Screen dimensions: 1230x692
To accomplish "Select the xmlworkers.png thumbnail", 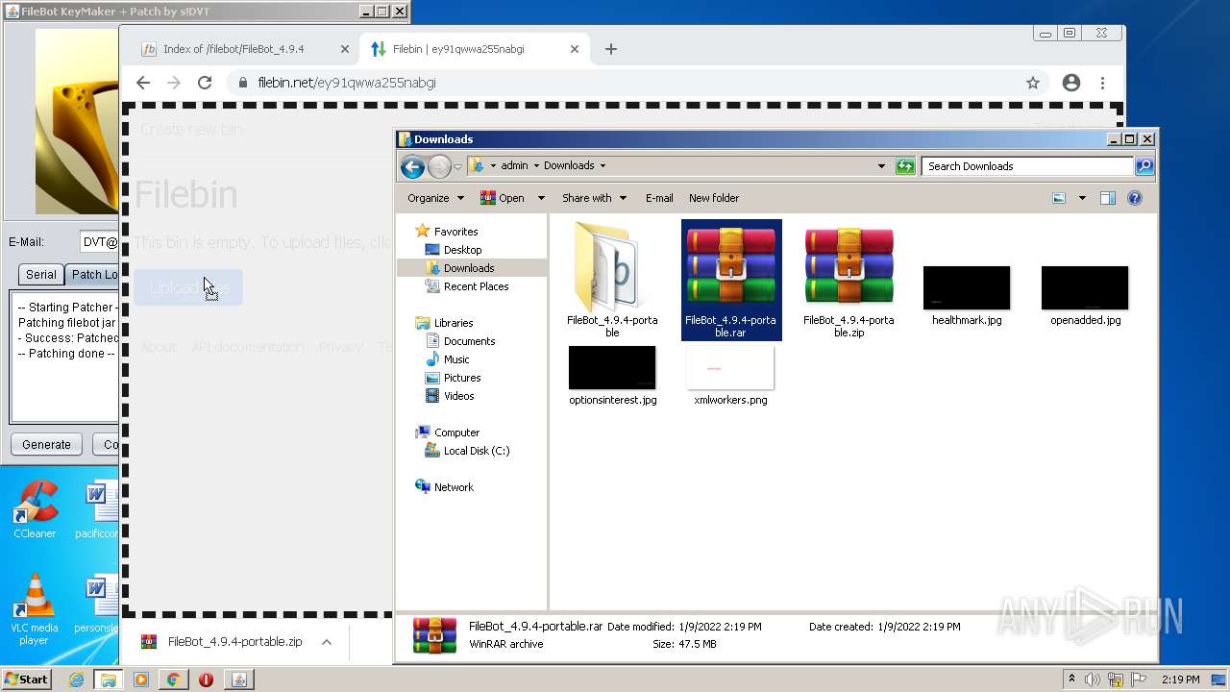I will coord(730,368).
